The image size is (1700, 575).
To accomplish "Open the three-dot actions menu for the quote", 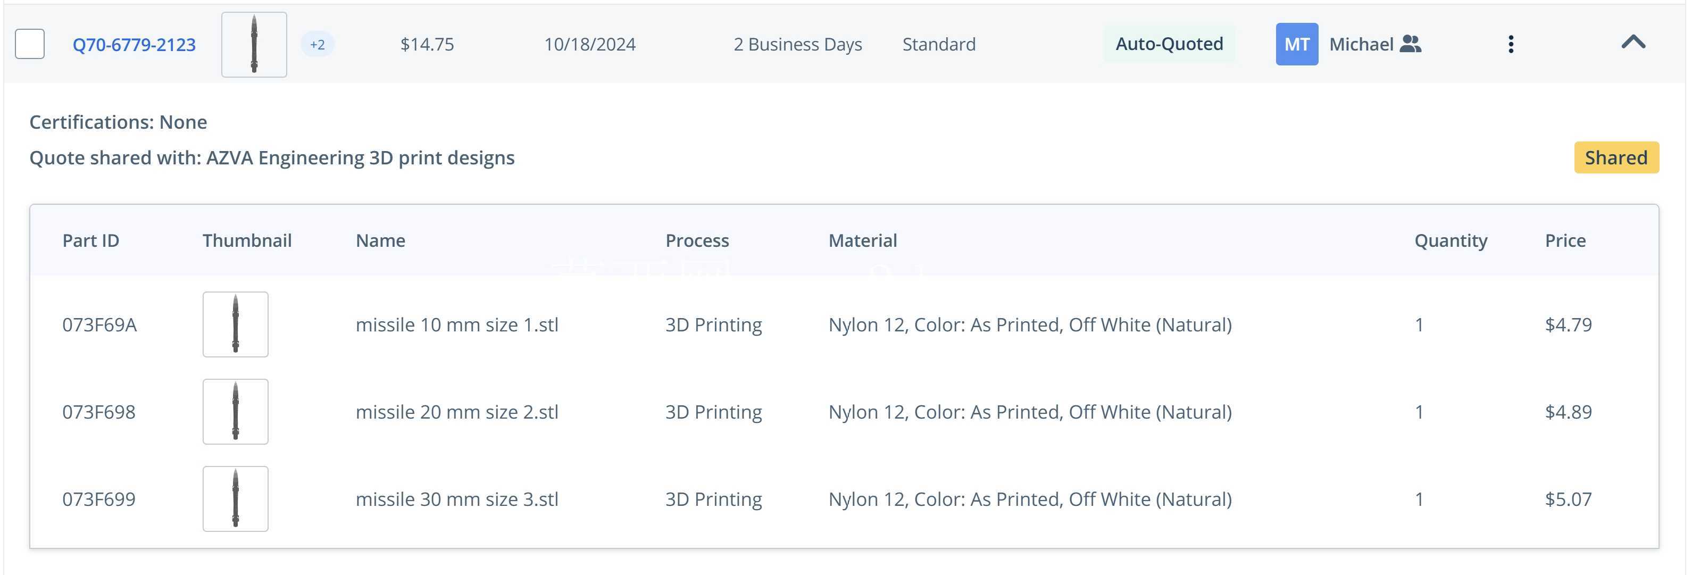I will (x=1511, y=44).
